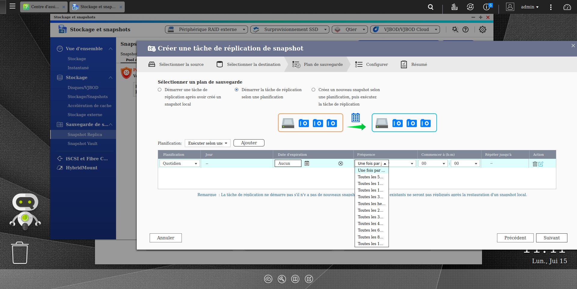Select replication according to a schedule option
Image resolution: width=577 pixels, height=289 pixels.
point(237,90)
